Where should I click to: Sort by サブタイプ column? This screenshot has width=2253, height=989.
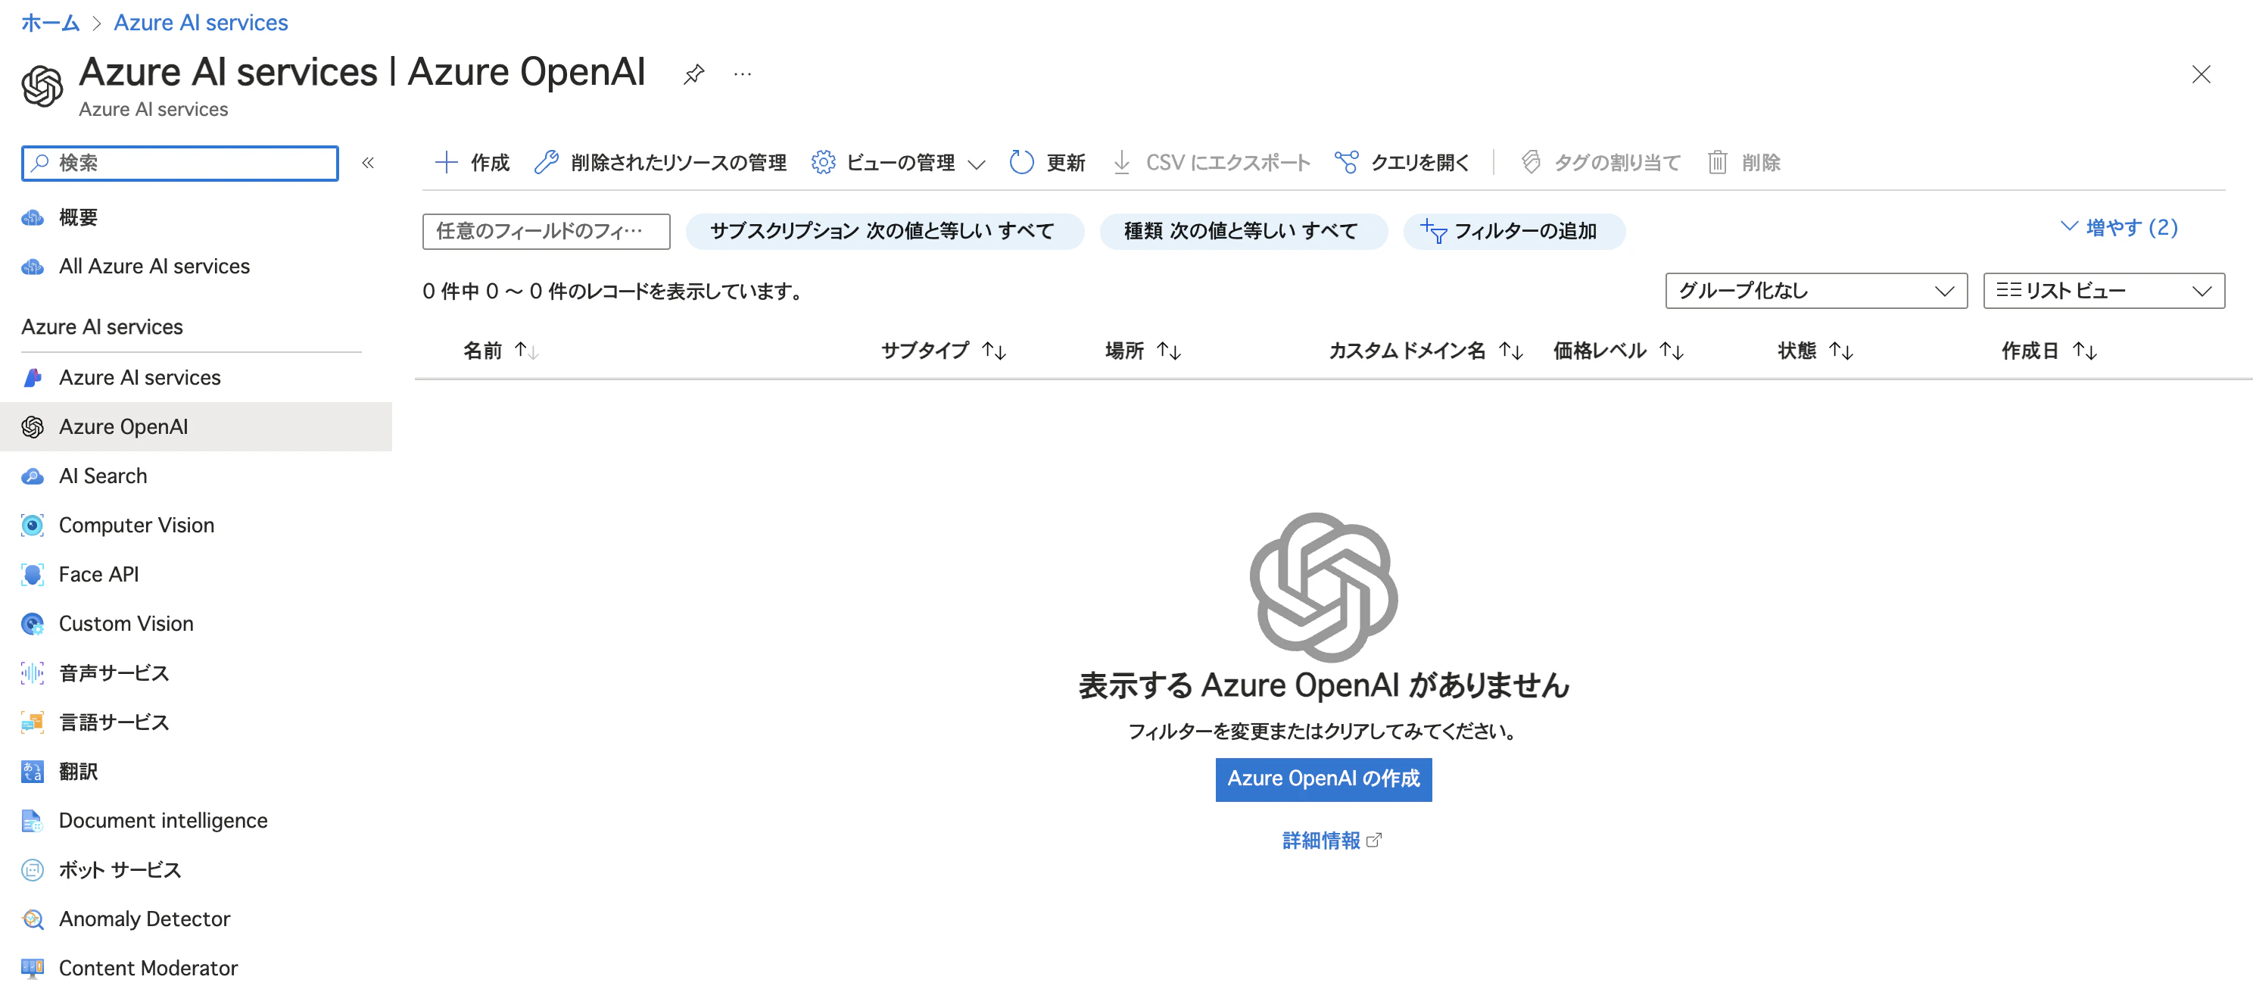pos(943,351)
